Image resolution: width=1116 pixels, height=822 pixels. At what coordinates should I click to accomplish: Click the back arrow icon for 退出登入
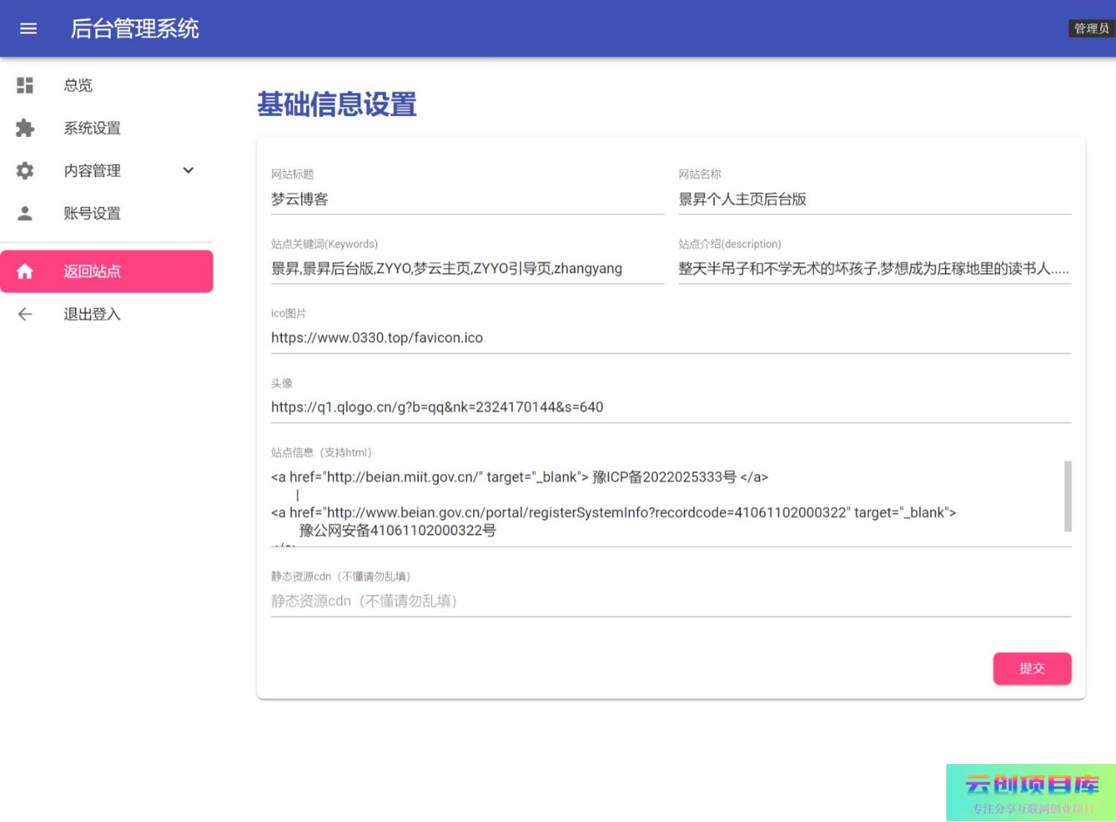tap(25, 314)
